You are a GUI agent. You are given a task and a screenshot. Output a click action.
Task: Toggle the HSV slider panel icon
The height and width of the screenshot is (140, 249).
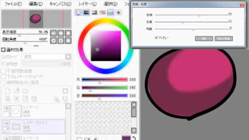[94, 12]
